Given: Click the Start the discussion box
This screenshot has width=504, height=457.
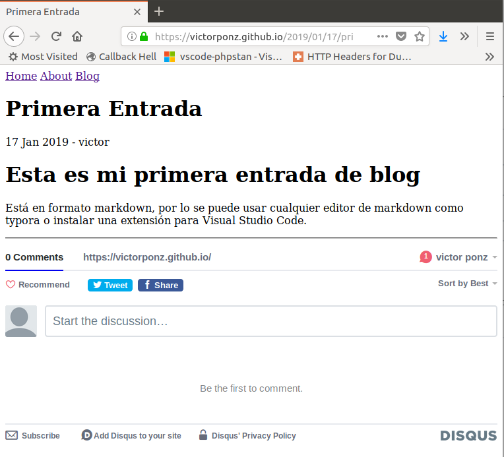Looking at the screenshot, I should tap(271, 321).
